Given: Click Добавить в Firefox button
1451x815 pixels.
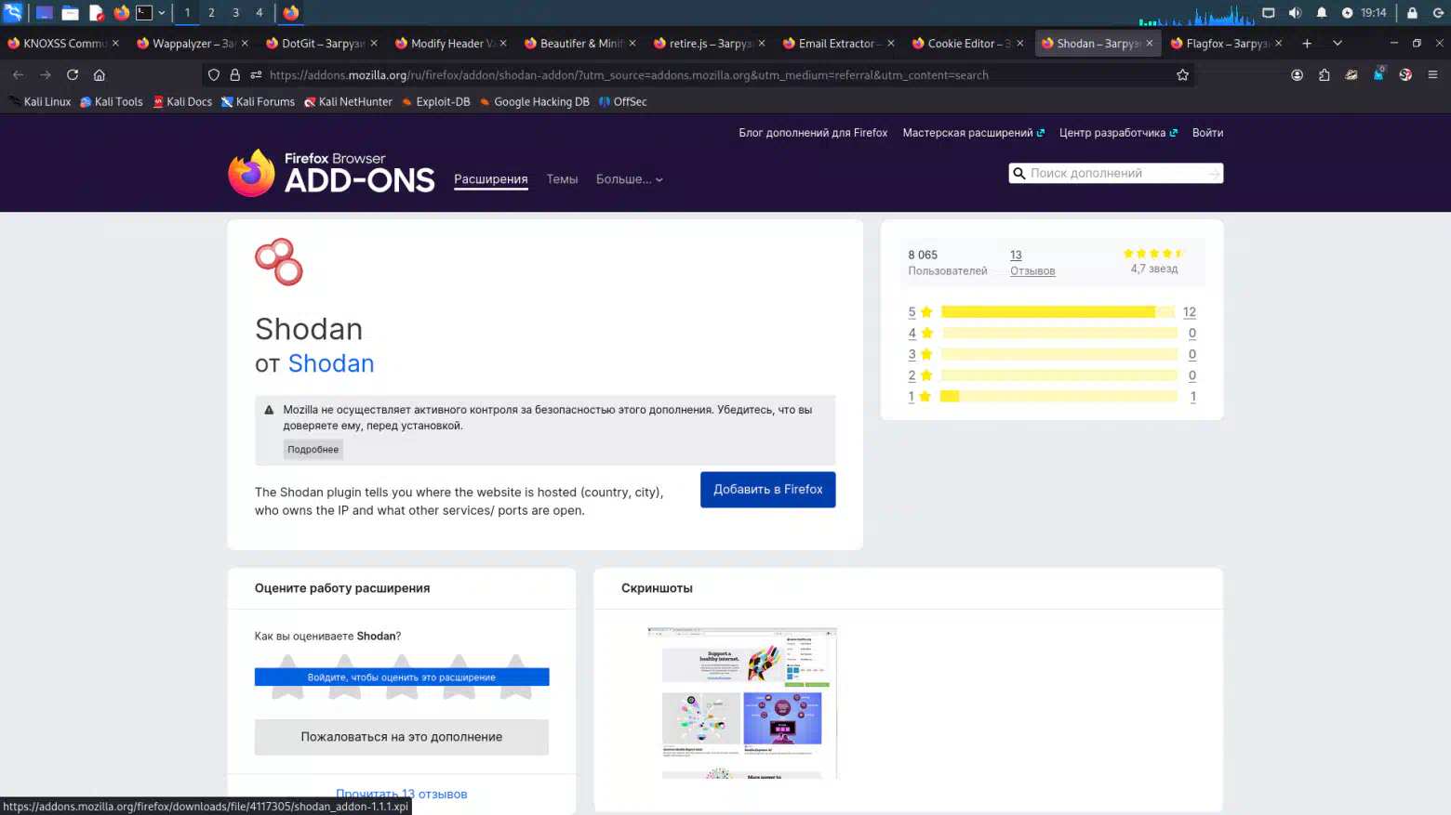Looking at the screenshot, I should [767, 489].
